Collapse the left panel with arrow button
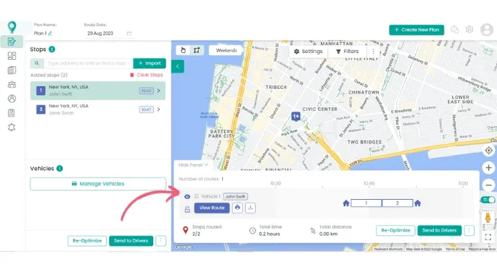497x279 pixels. point(178,66)
